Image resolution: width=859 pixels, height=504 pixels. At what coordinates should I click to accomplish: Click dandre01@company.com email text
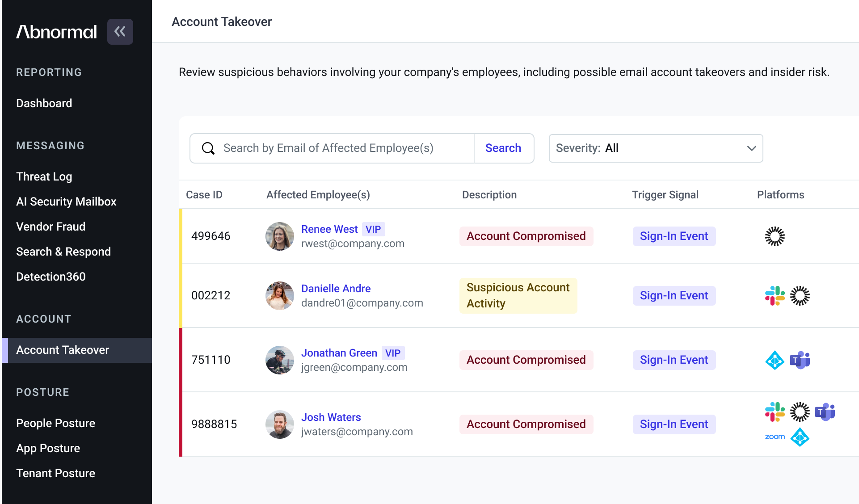click(362, 303)
